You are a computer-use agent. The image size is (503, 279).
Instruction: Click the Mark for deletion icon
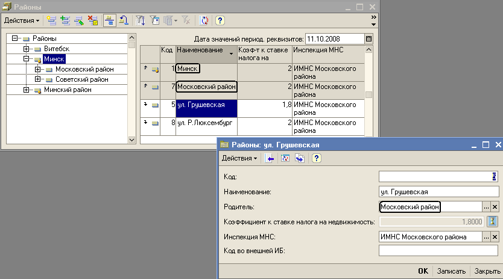pyautogui.click(x=92, y=20)
